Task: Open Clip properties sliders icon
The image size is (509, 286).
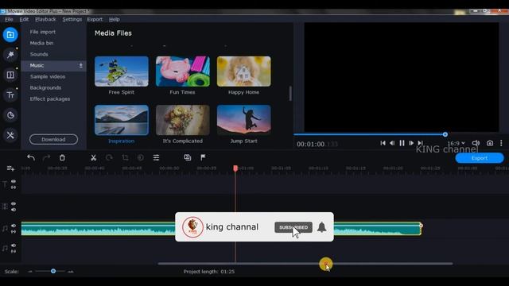Action: [156, 157]
